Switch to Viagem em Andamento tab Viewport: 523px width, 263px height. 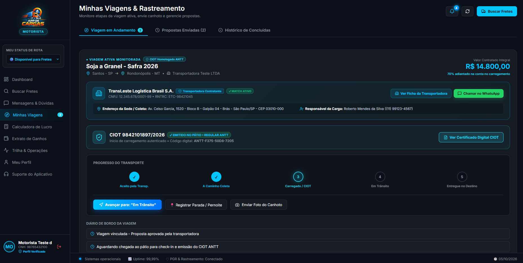click(113, 30)
